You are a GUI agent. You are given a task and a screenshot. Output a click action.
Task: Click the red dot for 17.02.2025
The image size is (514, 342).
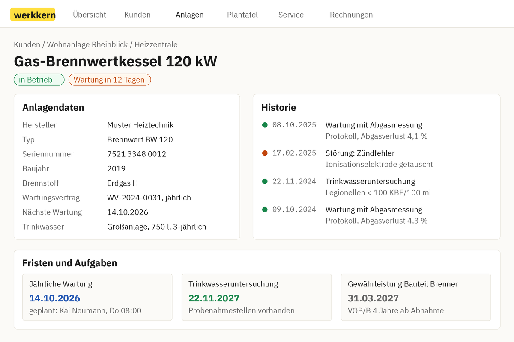[265, 153]
